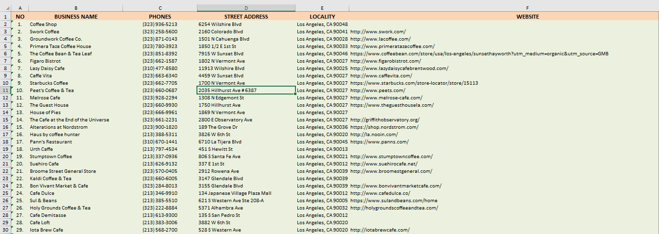Open the swork.com website link

point(378,31)
